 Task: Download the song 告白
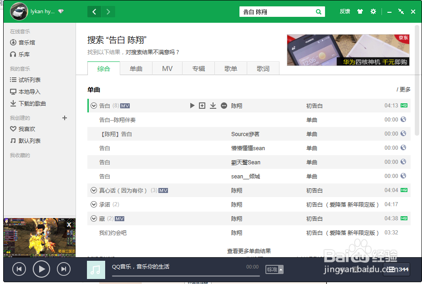[213, 105]
